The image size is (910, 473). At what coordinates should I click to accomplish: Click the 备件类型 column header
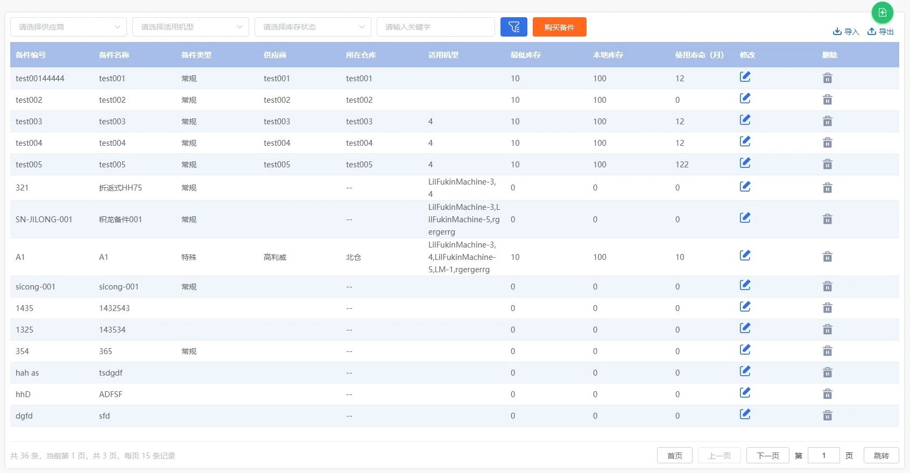click(196, 55)
